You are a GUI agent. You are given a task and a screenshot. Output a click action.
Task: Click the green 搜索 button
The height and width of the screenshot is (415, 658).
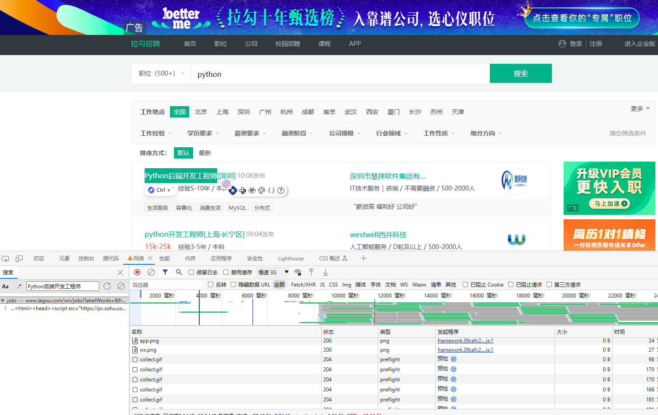521,73
